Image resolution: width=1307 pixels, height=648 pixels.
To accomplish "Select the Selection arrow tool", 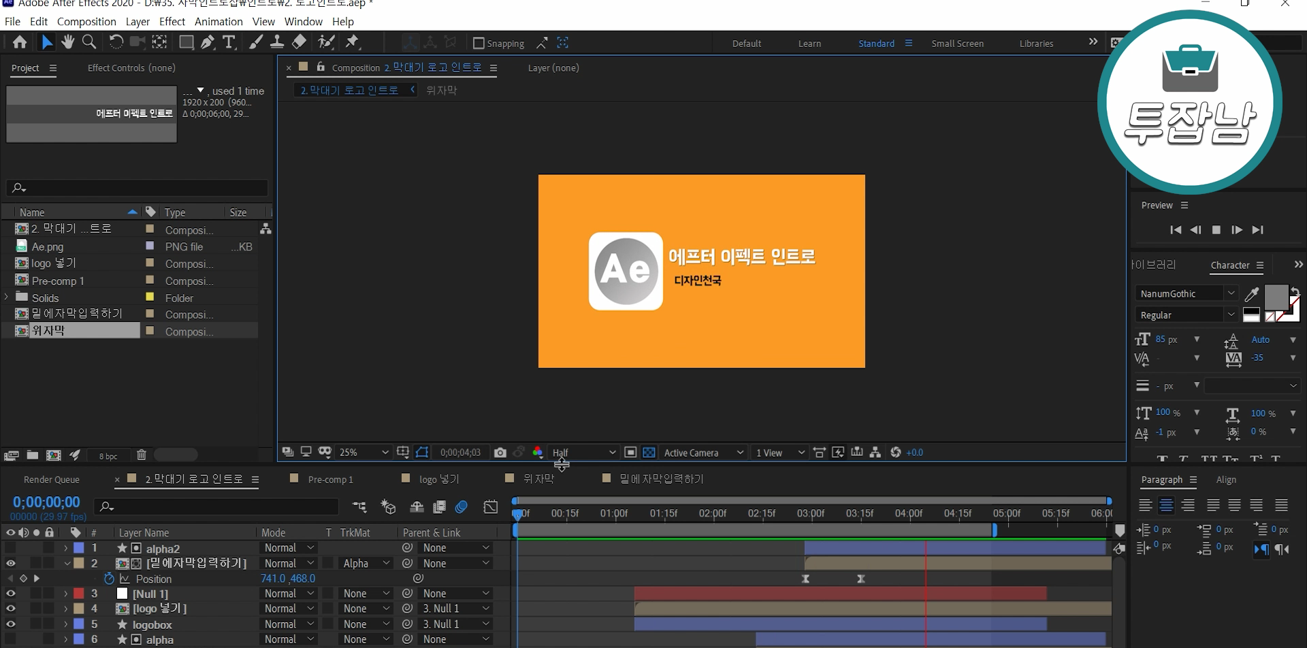I will [46, 42].
